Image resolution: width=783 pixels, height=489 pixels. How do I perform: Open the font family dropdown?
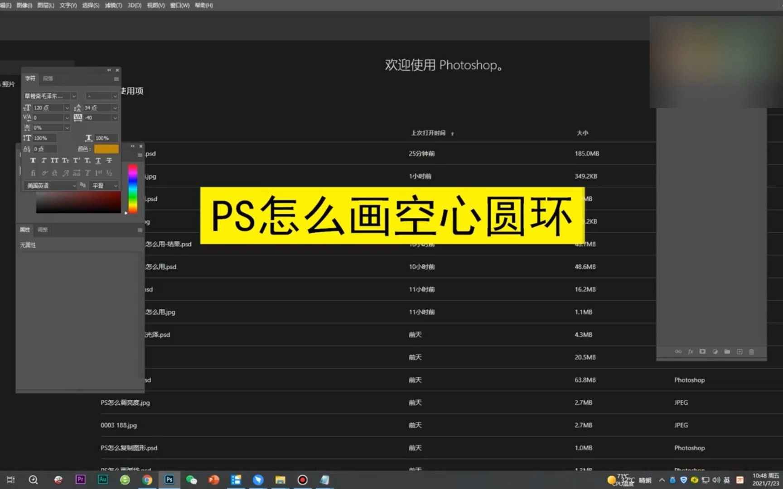(74, 96)
